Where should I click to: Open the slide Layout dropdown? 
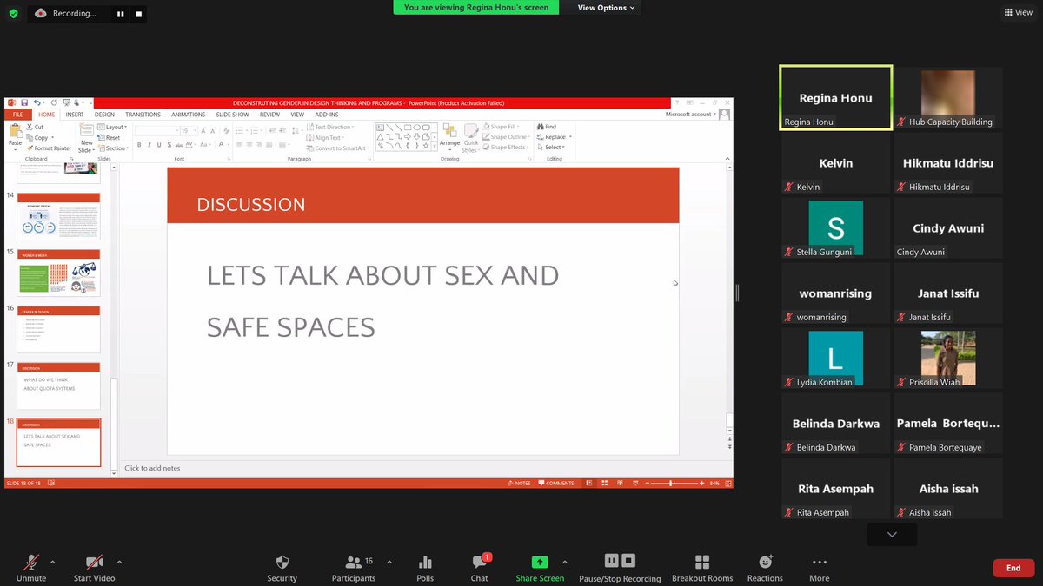tap(111, 127)
